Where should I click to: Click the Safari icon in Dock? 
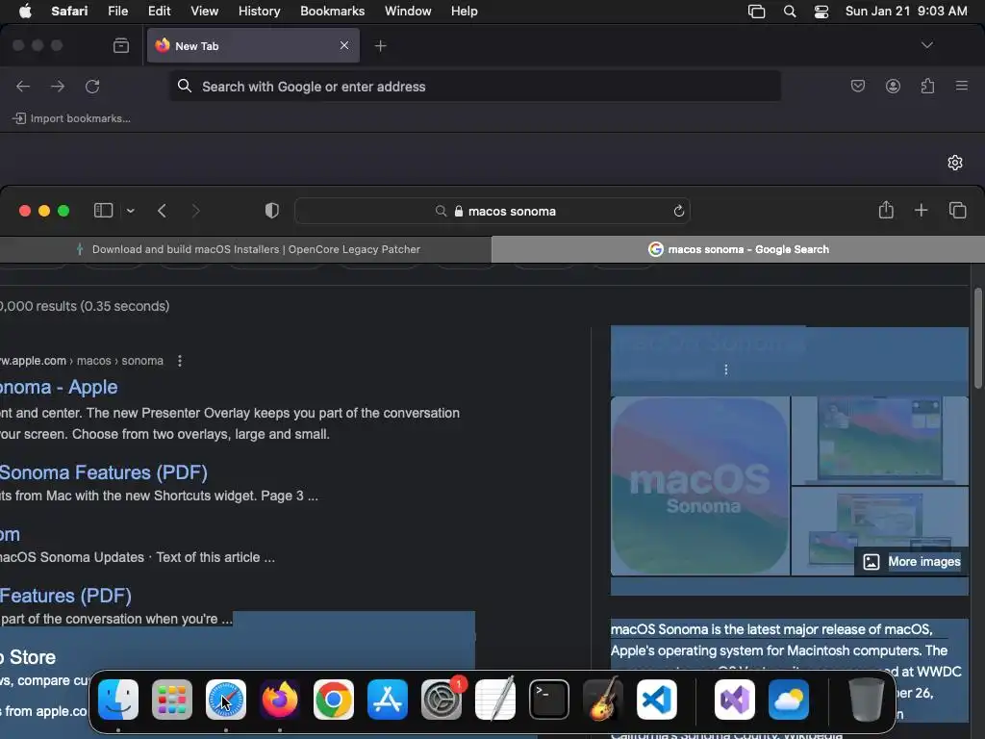tap(226, 700)
